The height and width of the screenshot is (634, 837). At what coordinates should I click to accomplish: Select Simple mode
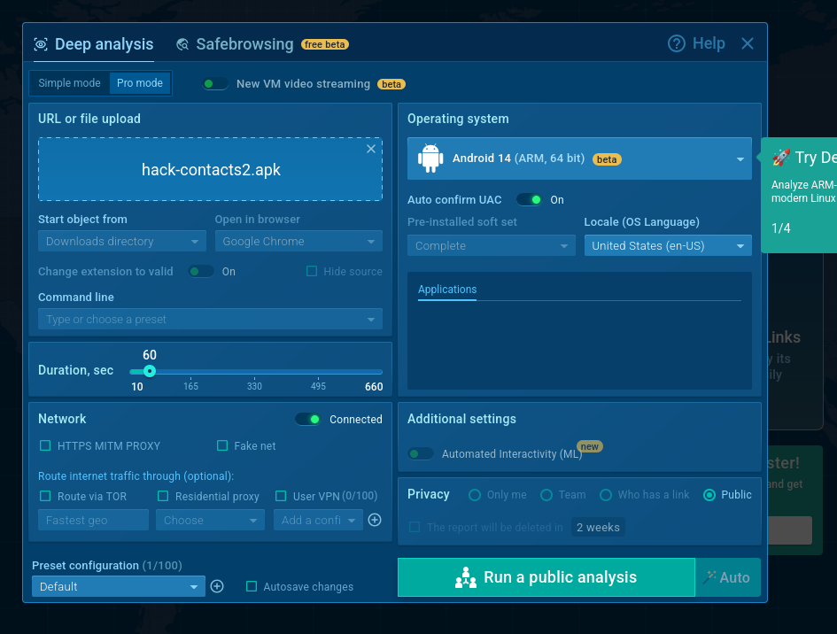69,83
